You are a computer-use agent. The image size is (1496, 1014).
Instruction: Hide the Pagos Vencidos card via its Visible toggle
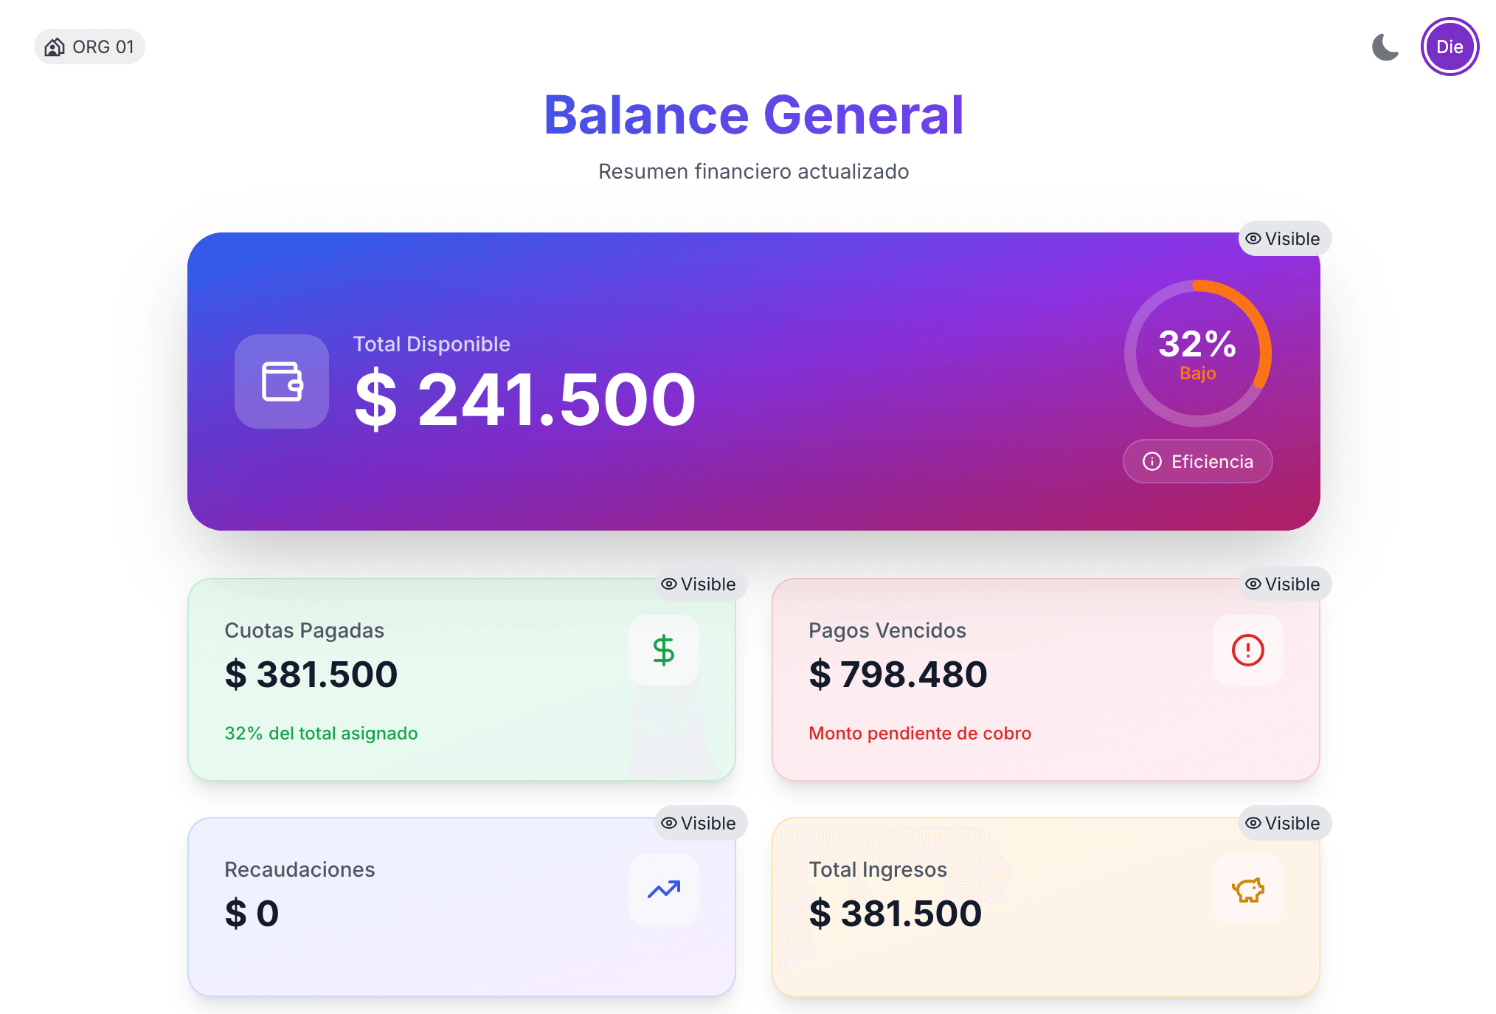tap(1283, 584)
